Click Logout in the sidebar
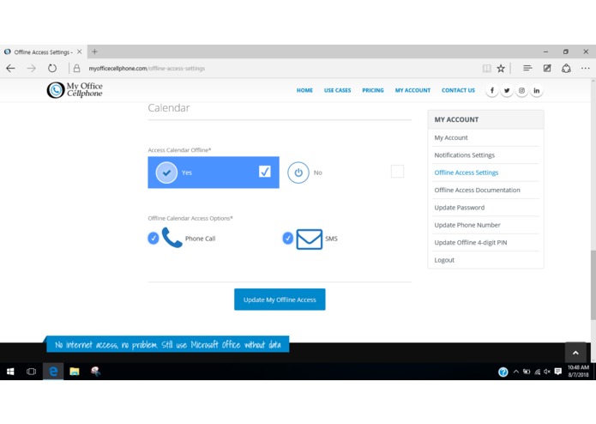Screen dimensions: 596x424 pyautogui.click(x=444, y=260)
